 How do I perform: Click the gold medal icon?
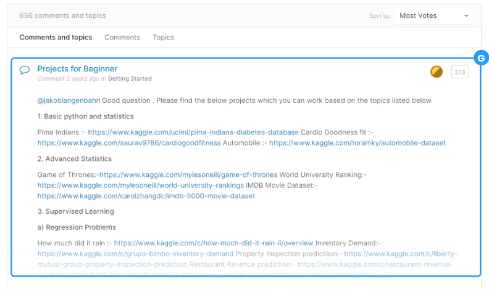coord(437,71)
